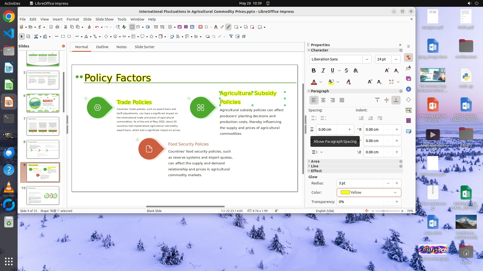
Task: Select the Rectangle shape tool
Action: pyautogui.click(x=63, y=36)
